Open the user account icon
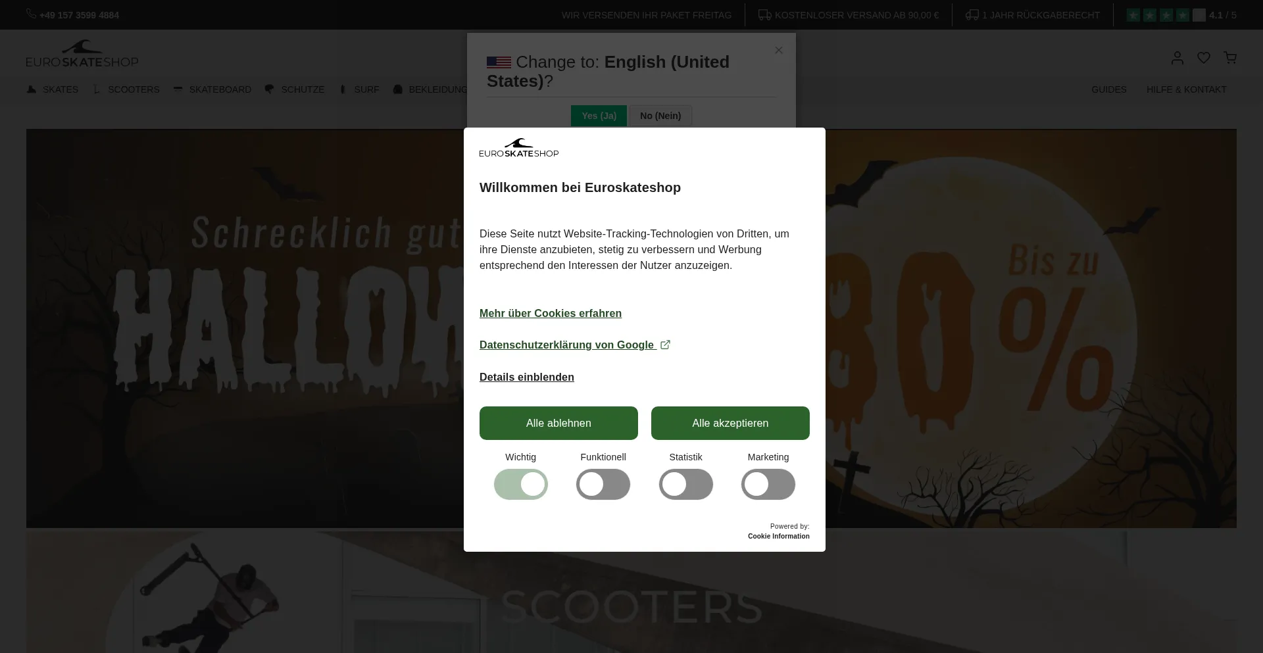Screen dimensions: 1263x653 coord(1177,58)
